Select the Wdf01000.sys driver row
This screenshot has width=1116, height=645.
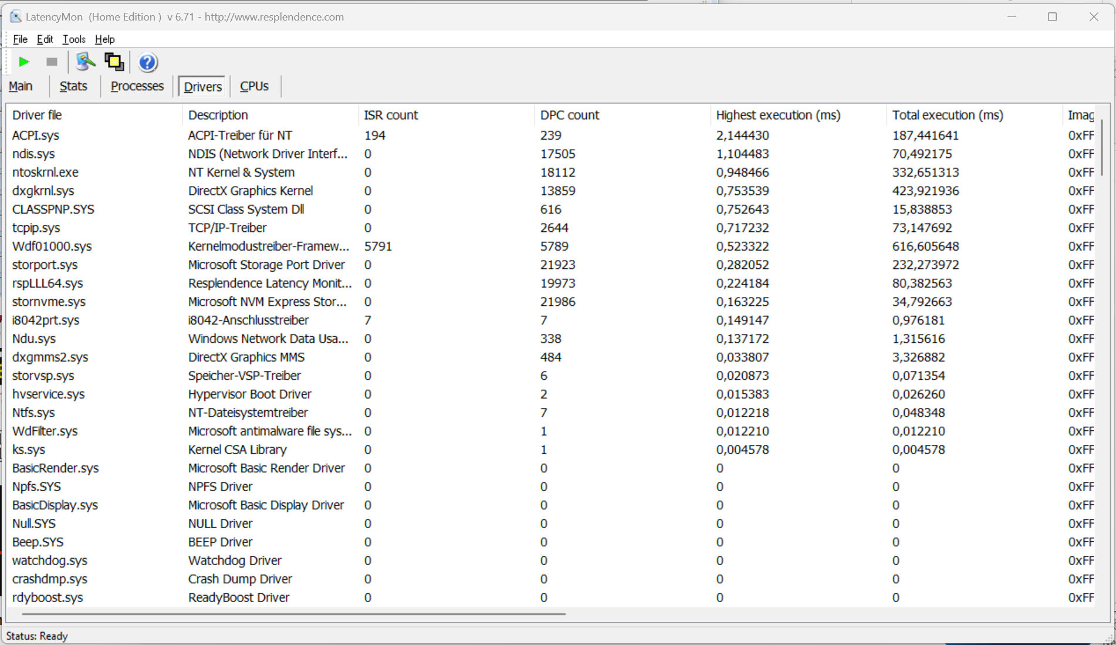click(x=550, y=246)
